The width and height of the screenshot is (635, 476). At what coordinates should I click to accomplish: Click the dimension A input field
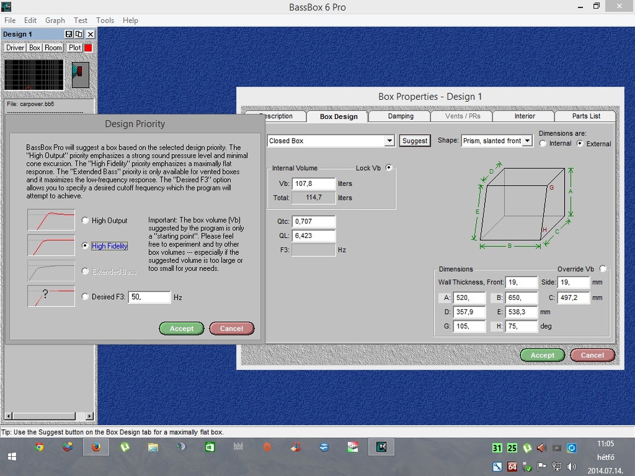(469, 298)
